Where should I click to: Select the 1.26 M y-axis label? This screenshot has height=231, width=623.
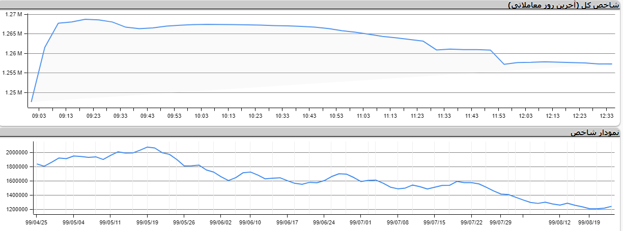pyautogui.click(x=14, y=53)
